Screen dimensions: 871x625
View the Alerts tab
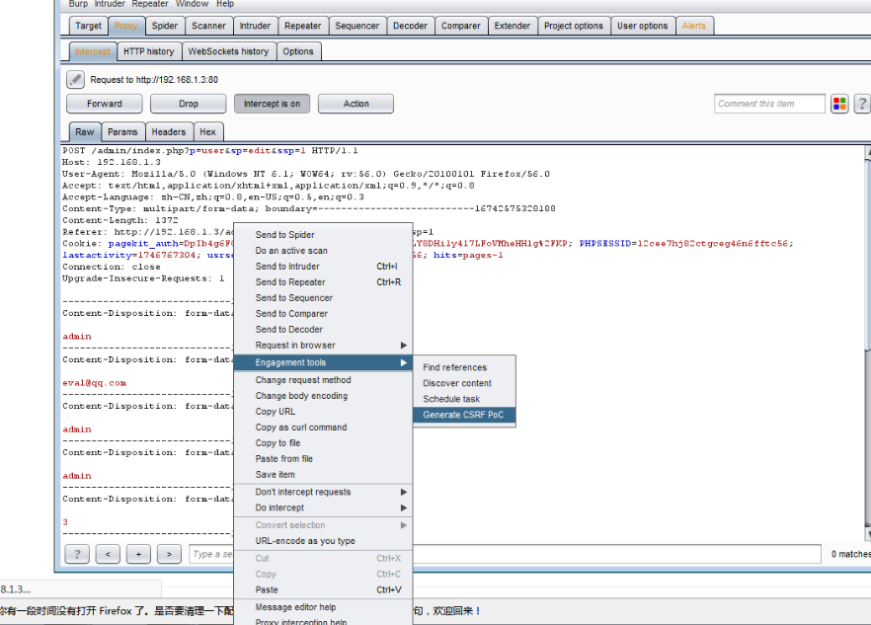694,26
